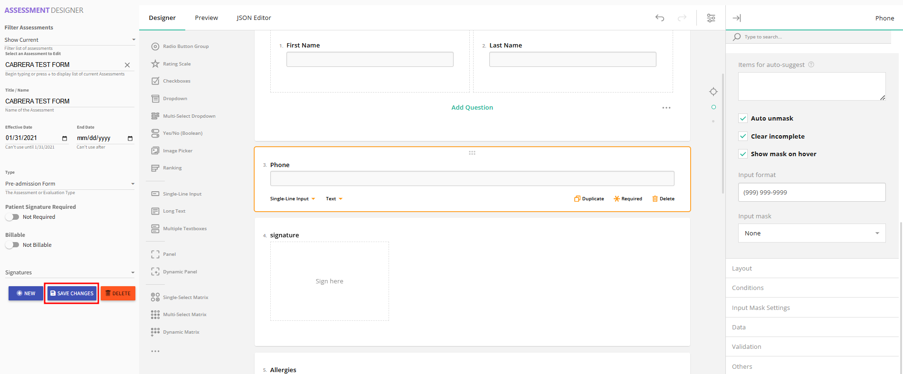Toggle Clear incomplete checkbox
Viewport: 903px width, 374px height.
coord(743,136)
